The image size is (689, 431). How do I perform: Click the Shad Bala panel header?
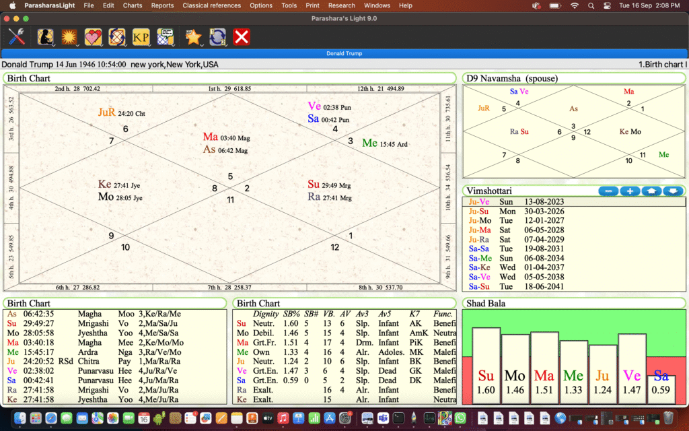[573, 304]
